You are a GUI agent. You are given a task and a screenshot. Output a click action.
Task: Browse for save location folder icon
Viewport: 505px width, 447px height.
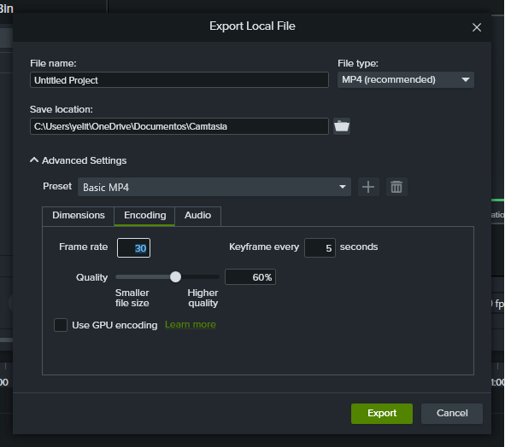click(x=342, y=126)
